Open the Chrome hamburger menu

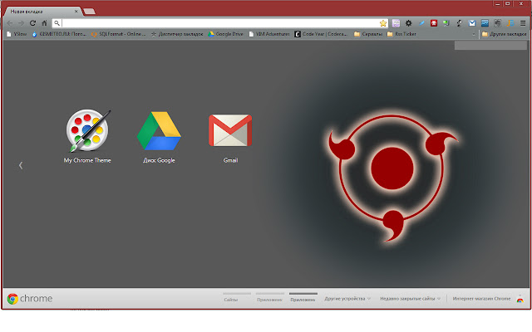pyautogui.click(x=523, y=23)
